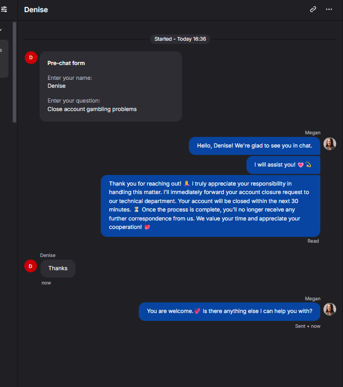Click the 'I will assist you!' message bubble
The width and height of the screenshot is (343, 387).
pos(283,165)
